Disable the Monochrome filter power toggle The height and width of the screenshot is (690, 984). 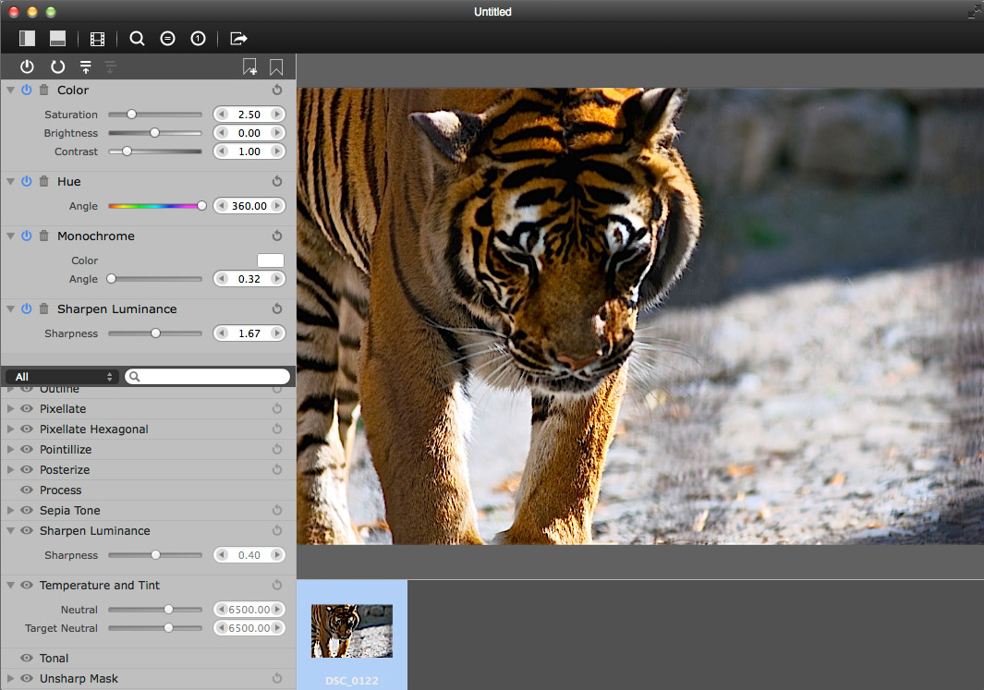pos(27,236)
